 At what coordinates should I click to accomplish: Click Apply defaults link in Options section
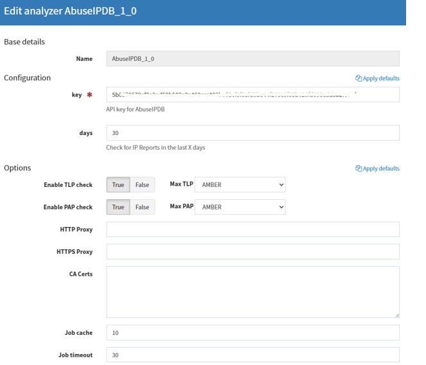coord(377,168)
